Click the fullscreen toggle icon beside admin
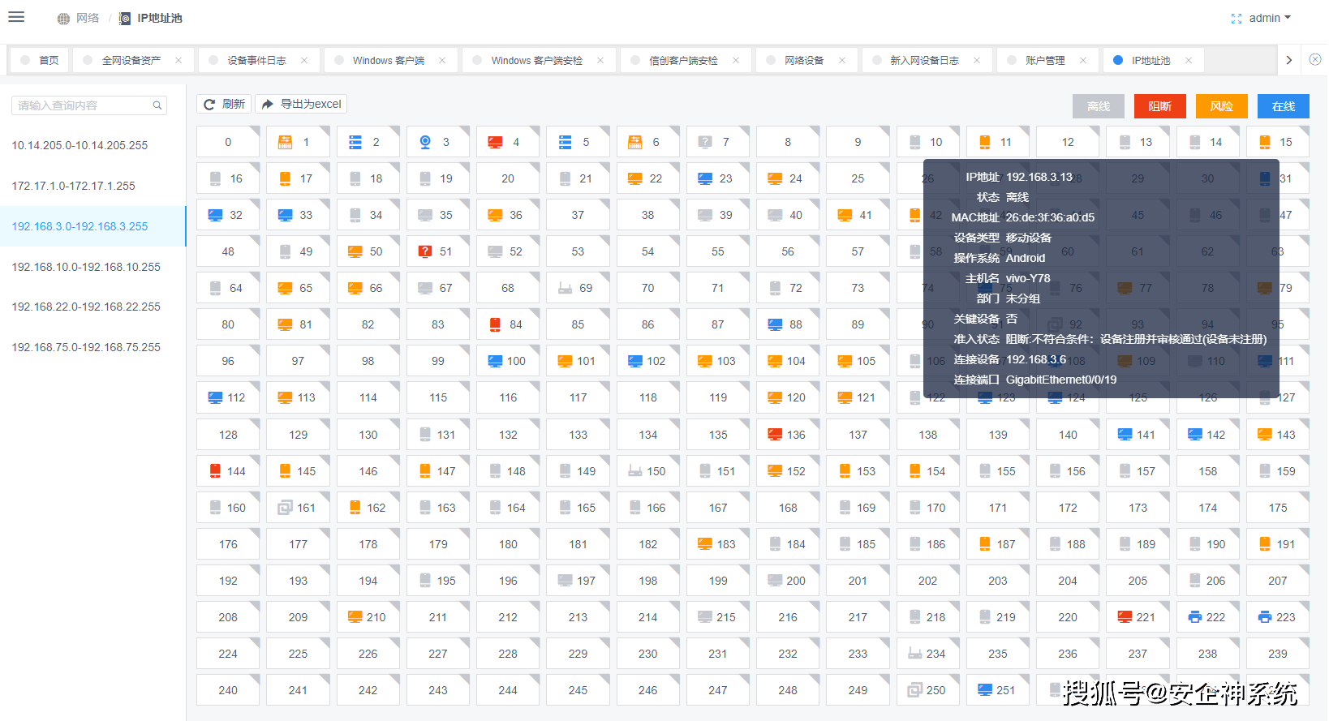Image resolution: width=1329 pixels, height=721 pixels. 1237,19
